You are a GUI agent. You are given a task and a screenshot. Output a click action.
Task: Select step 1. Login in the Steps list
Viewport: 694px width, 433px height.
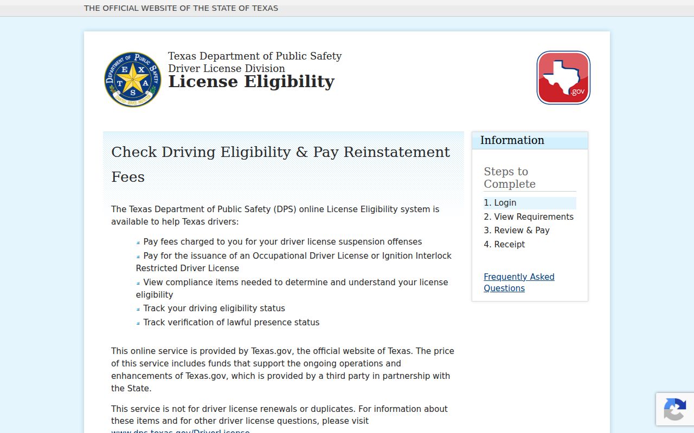tap(530, 203)
